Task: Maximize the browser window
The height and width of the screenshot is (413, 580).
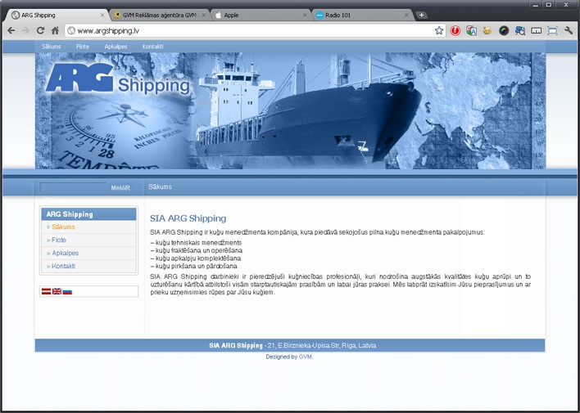Action: [550, 5]
